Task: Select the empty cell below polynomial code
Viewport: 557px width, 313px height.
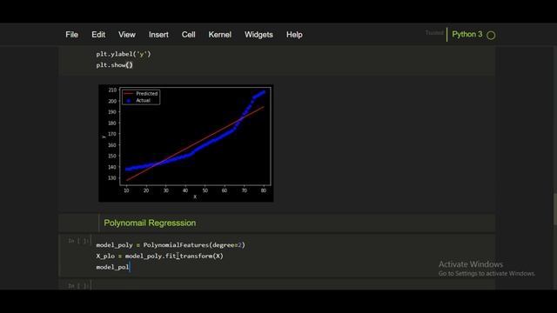Action: pyautogui.click(x=277, y=285)
